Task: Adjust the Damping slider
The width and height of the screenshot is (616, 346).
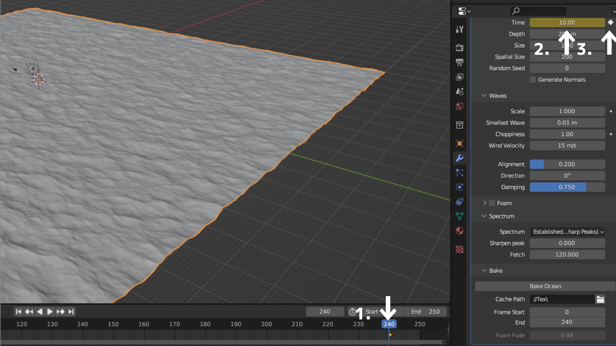Action: point(567,187)
